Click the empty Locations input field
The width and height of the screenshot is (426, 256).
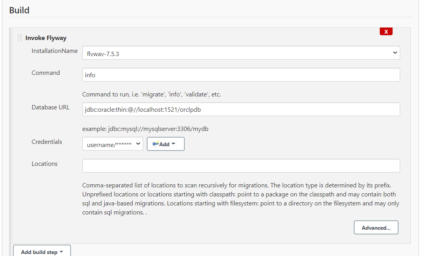[241, 165]
